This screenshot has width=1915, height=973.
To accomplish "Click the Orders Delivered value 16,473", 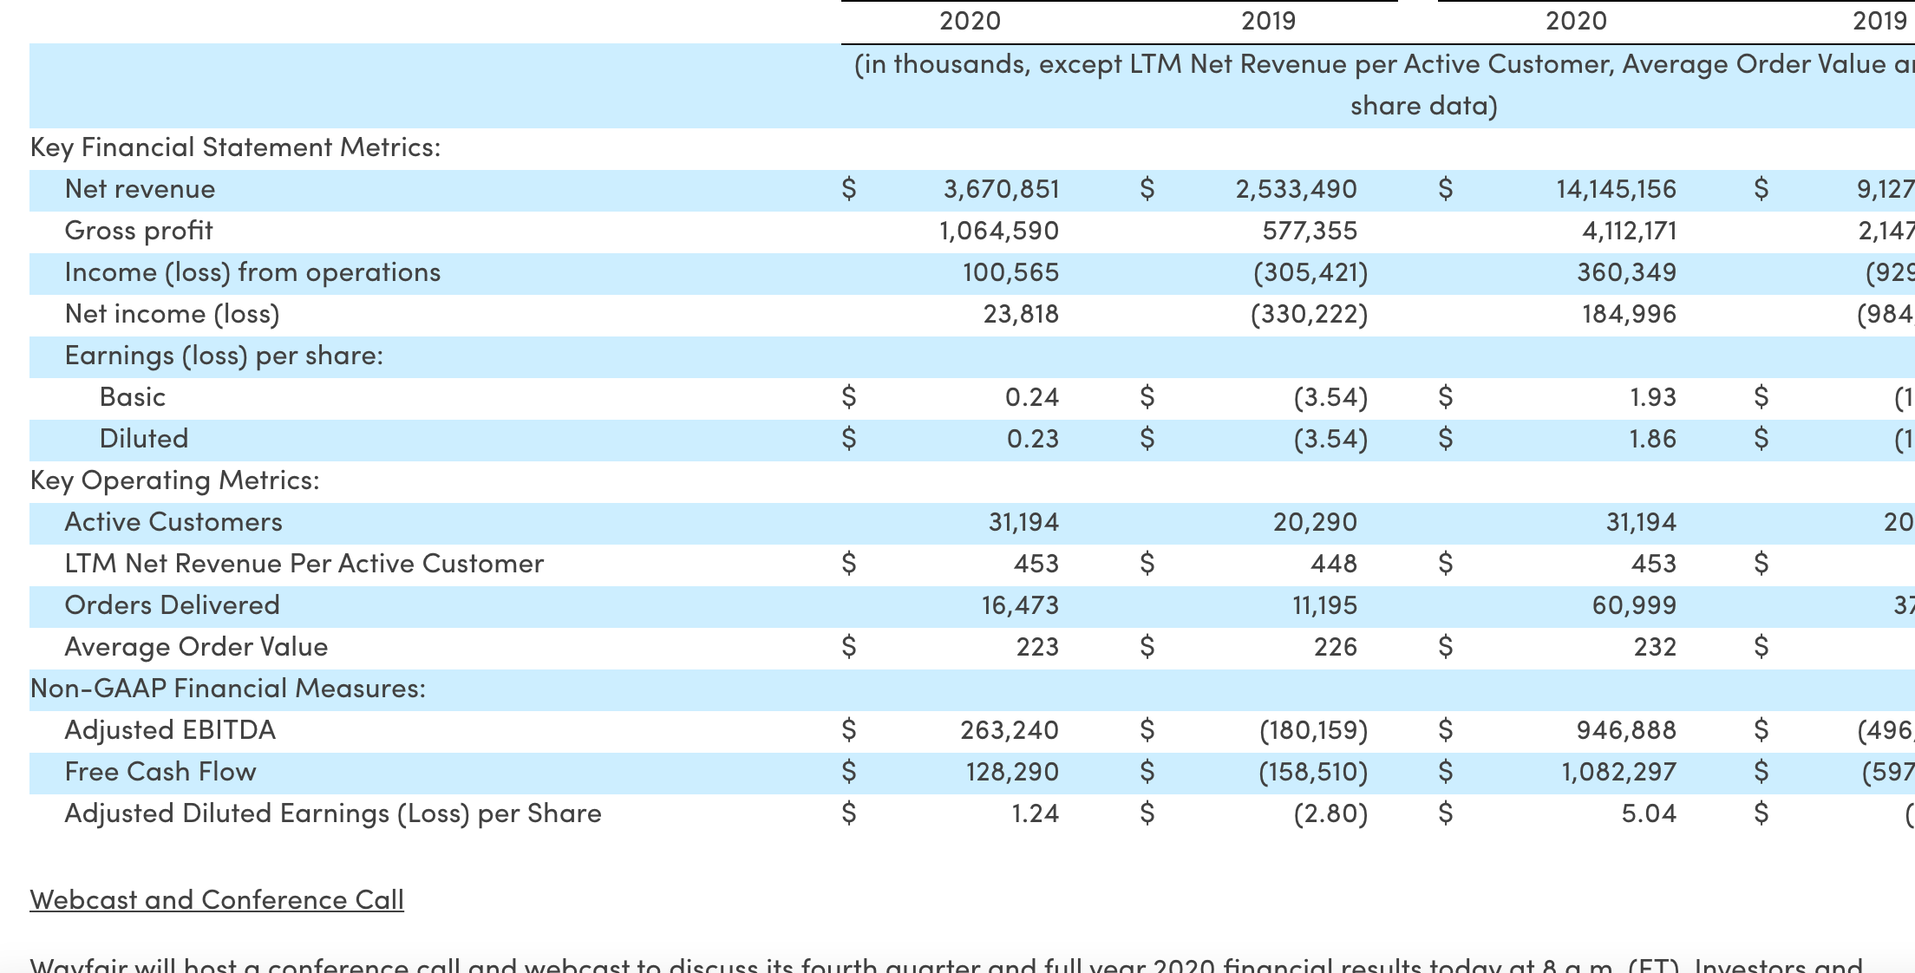I will 1020,605.
